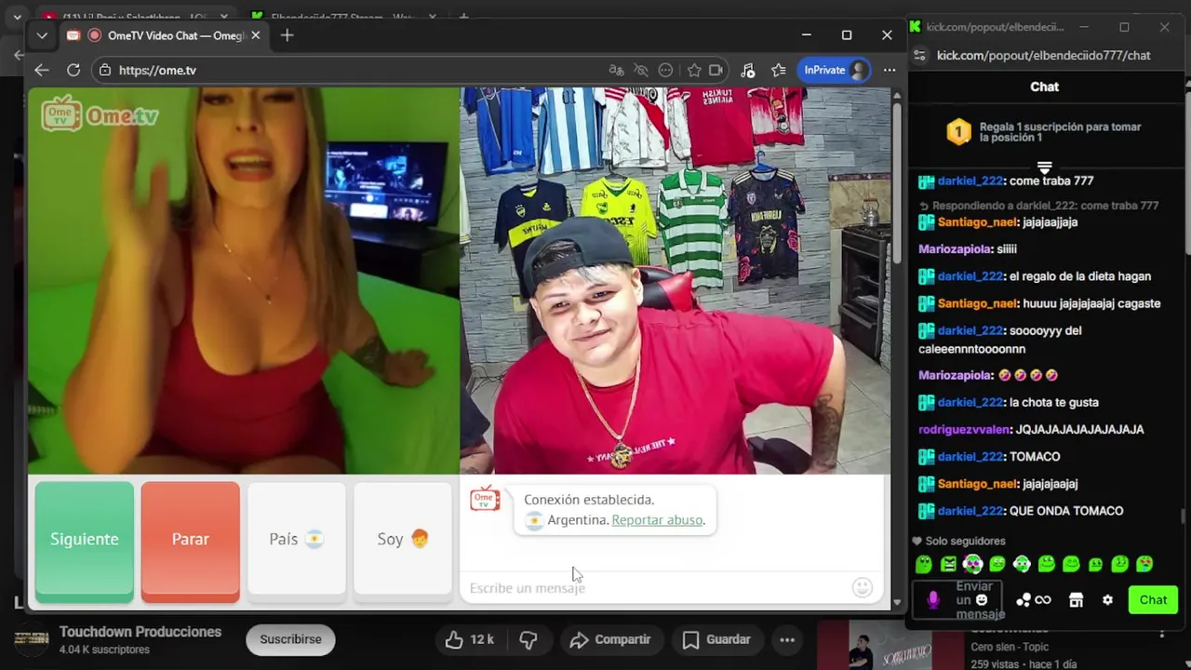View site information lock icon
This screenshot has height=670, width=1191.
pos(105,70)
